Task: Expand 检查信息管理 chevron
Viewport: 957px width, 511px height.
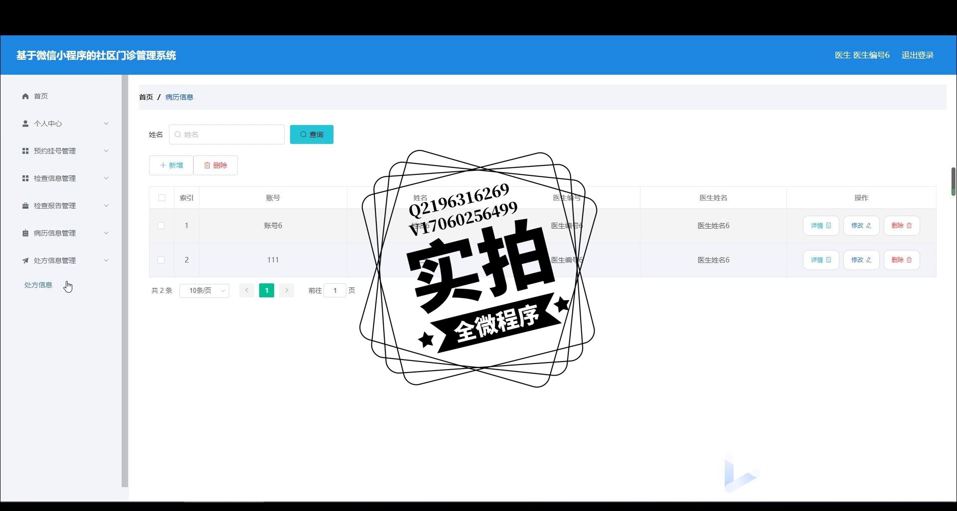Action: click(x=106, y=178)
